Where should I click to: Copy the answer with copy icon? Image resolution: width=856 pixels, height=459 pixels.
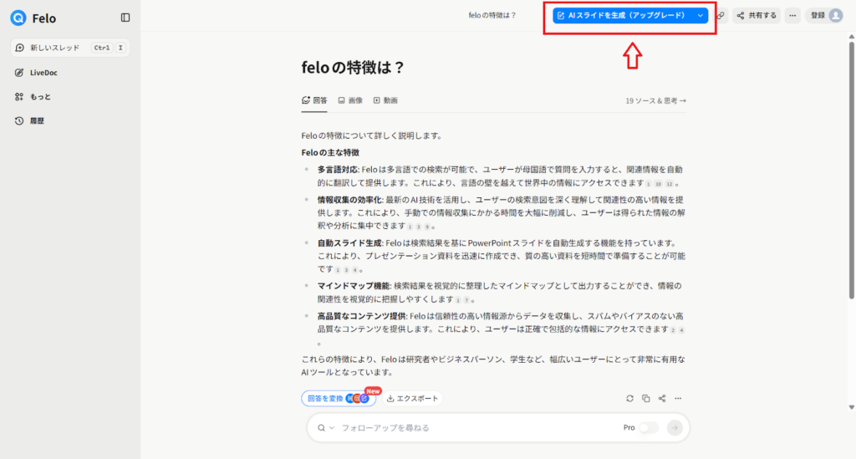pos(646,399)
